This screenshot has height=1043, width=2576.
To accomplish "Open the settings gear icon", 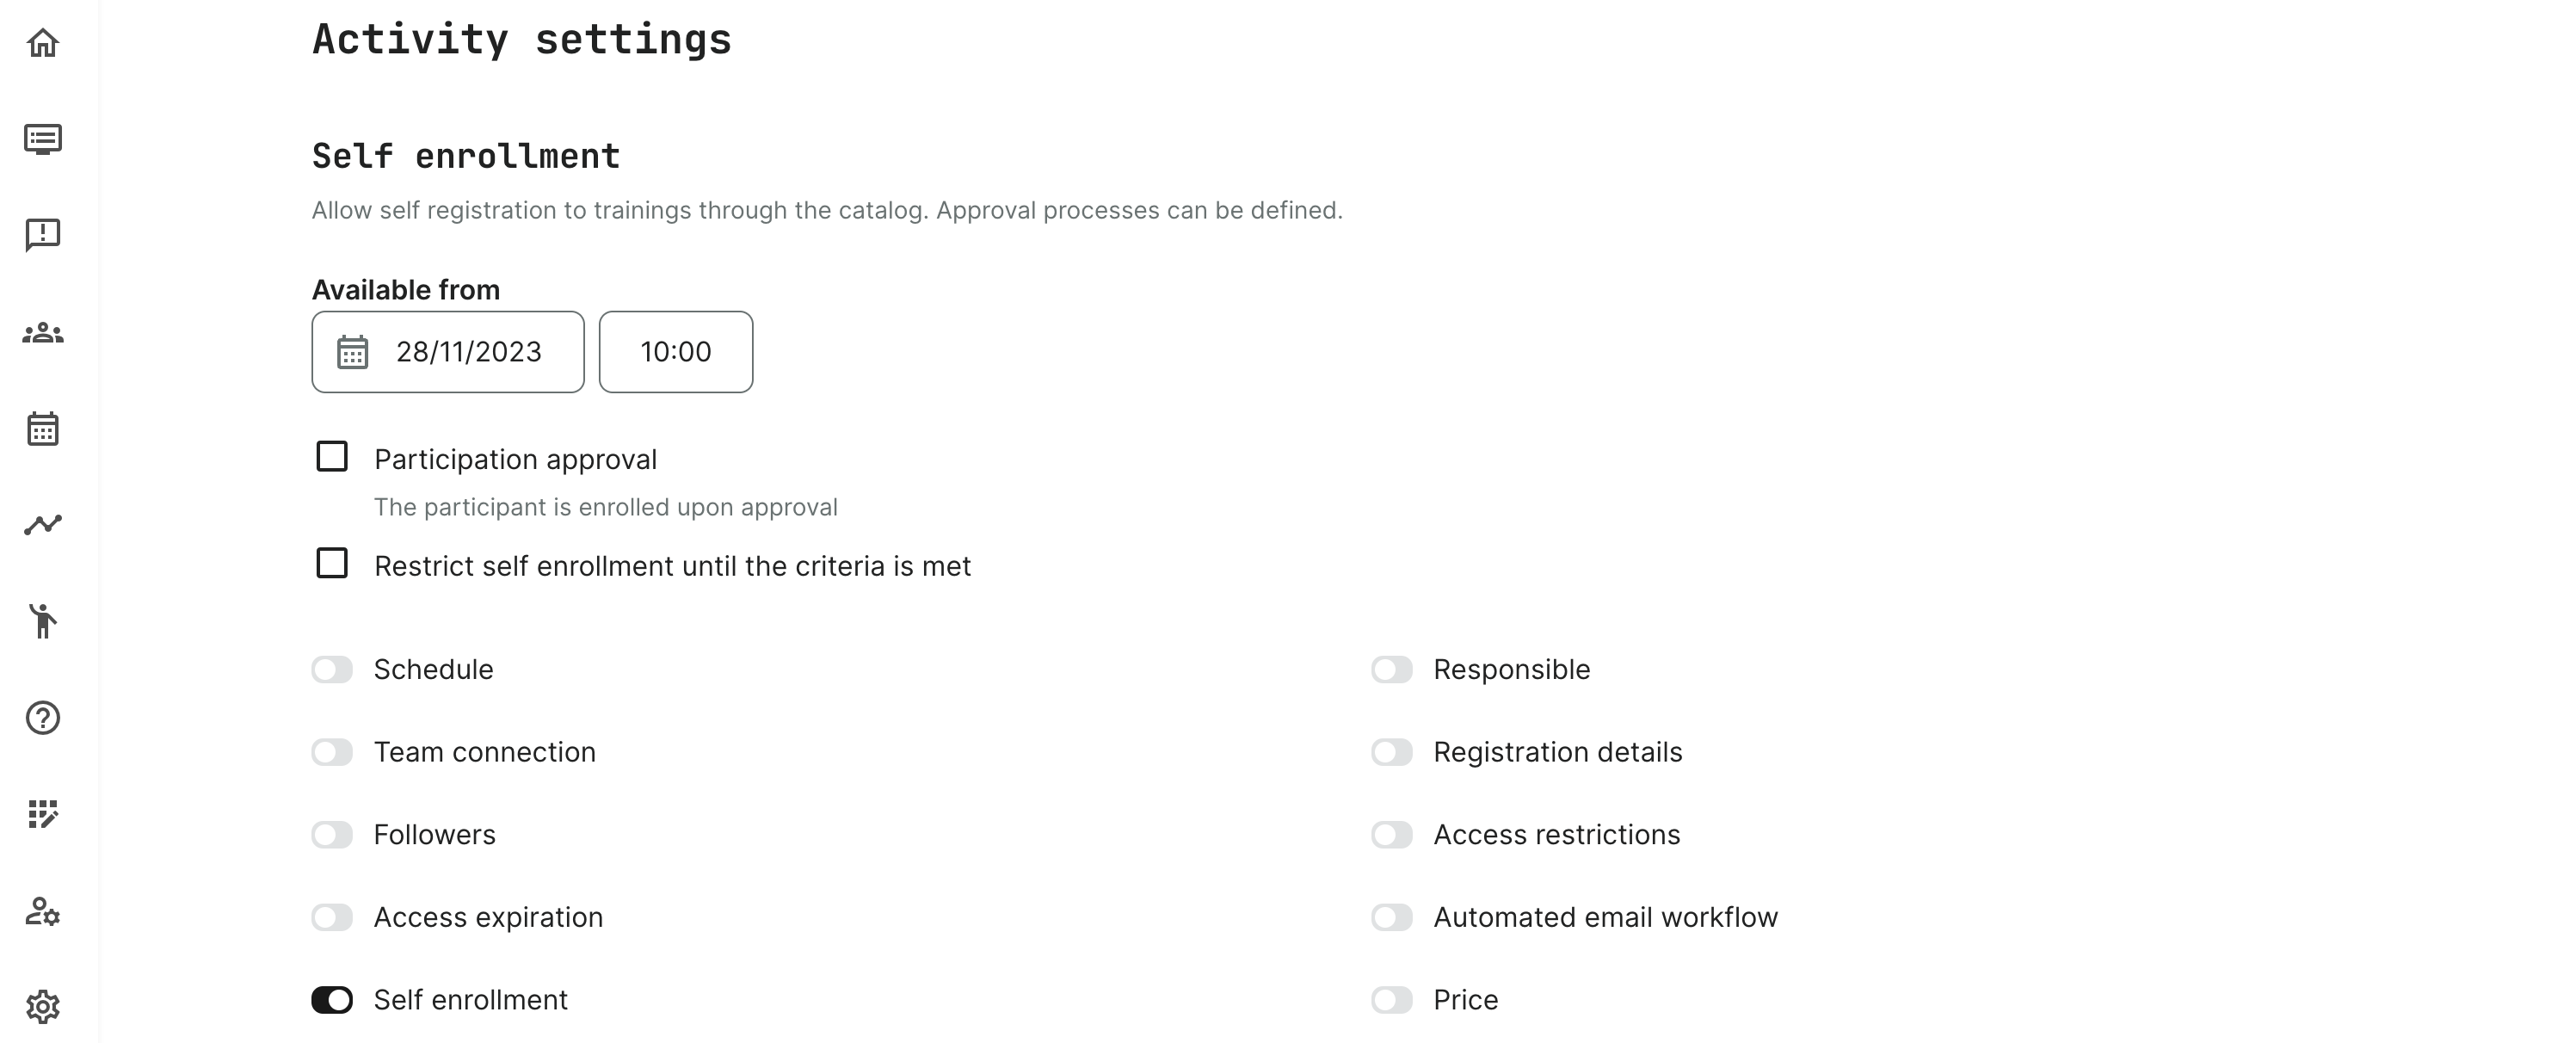I will pos(43,1006).
